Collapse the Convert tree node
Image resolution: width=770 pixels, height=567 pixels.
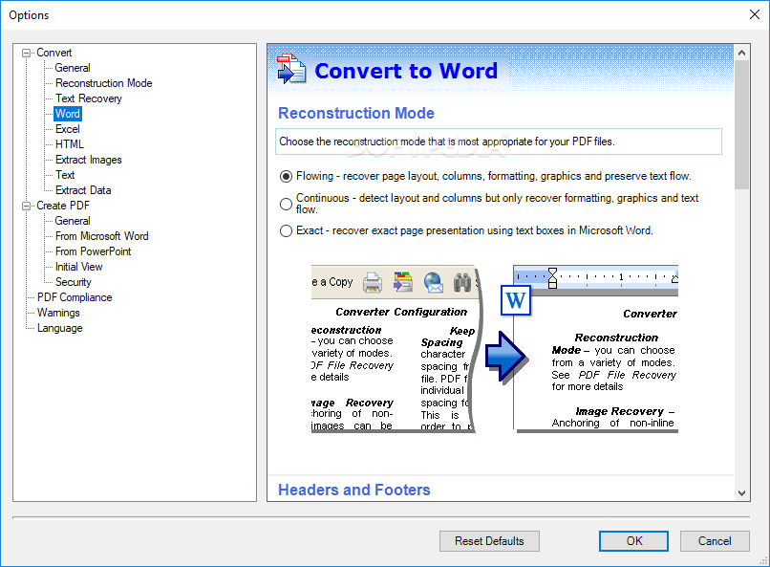point(26,53)
